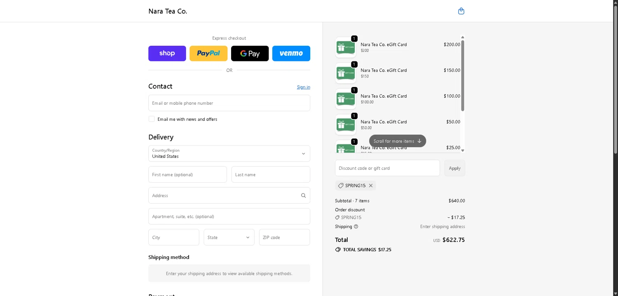Click the Sign in link

tap(304, 87)
